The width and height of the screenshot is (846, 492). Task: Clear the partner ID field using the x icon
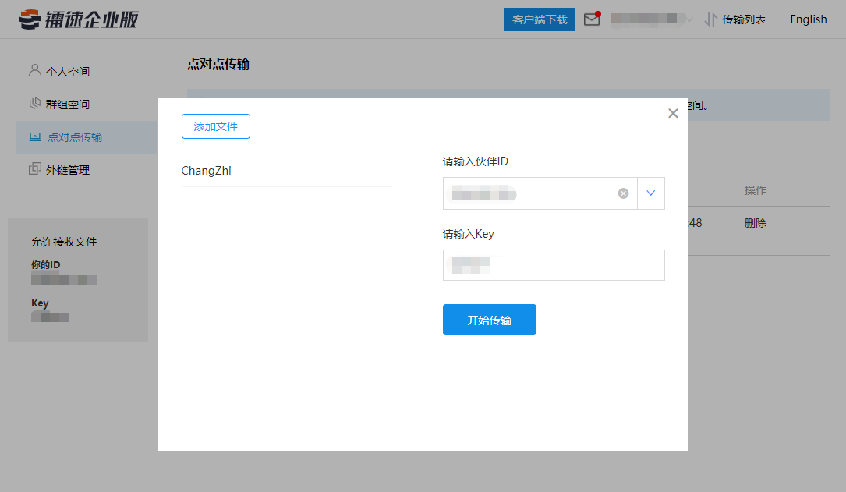(623, 193)
